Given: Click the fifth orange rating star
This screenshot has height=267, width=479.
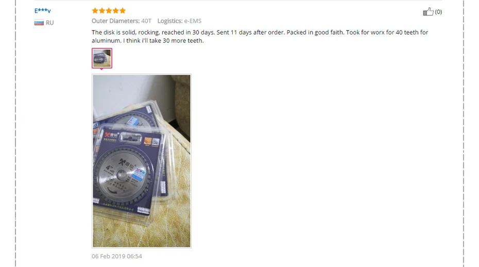Looking at the screenshot, I should point(123,11).
